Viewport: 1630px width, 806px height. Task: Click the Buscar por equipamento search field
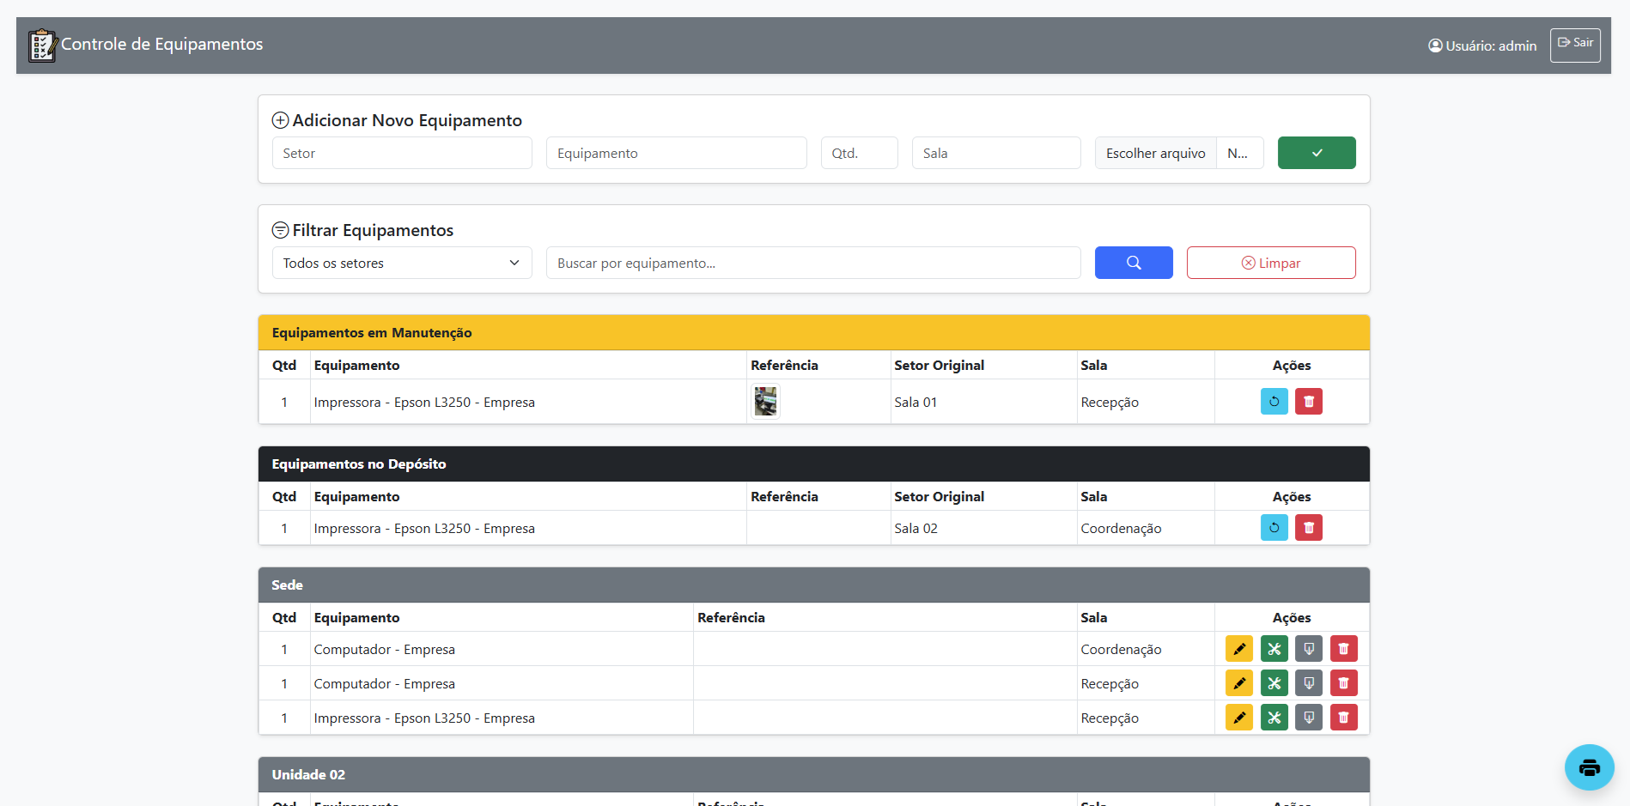click(812, 263)
